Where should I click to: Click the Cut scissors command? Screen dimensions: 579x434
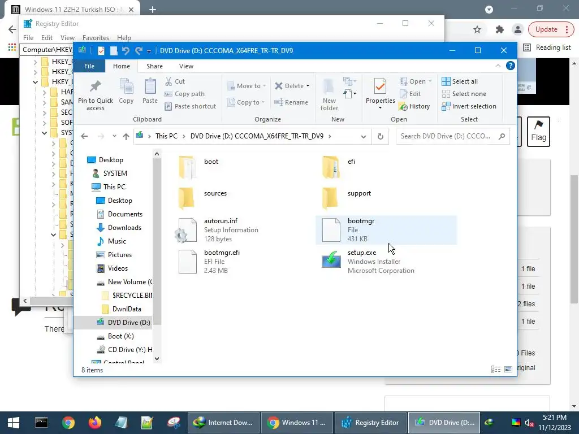(174, 81)
